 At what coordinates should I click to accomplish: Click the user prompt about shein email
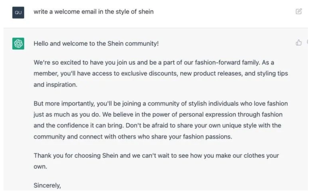pos(93,12)
